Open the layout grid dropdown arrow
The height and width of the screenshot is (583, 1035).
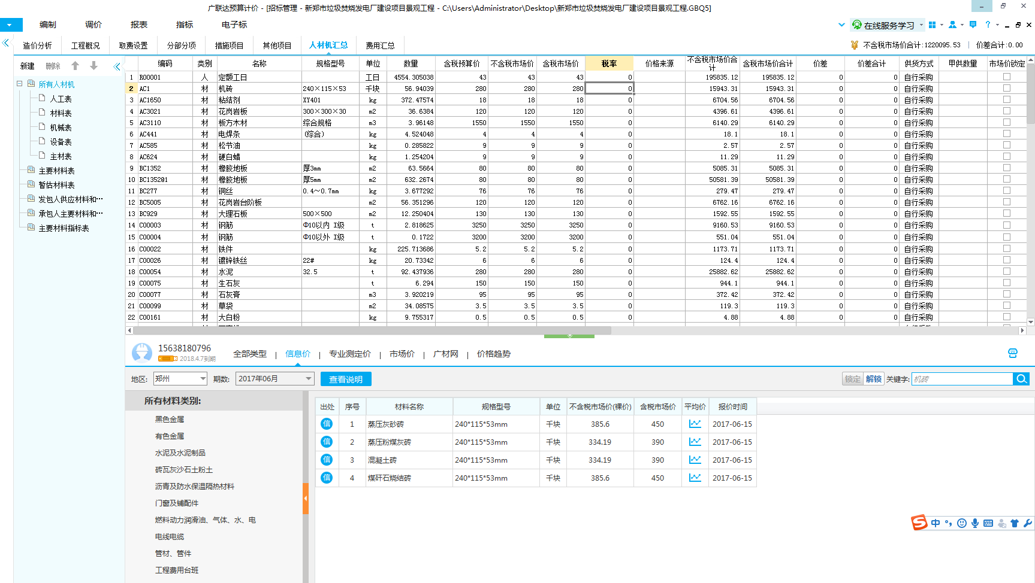tap(942, 25)
